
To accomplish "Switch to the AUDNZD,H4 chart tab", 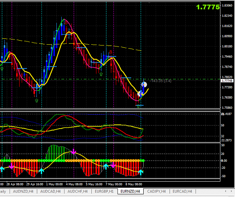I will [23, 191].
